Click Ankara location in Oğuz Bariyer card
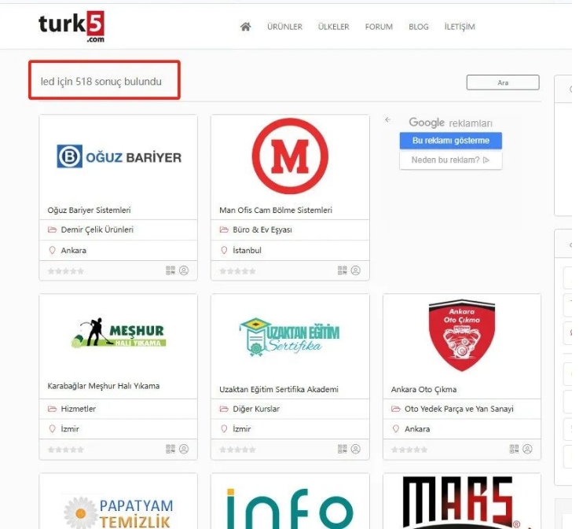The image size is (583, 529). click(x=74, y=251)
